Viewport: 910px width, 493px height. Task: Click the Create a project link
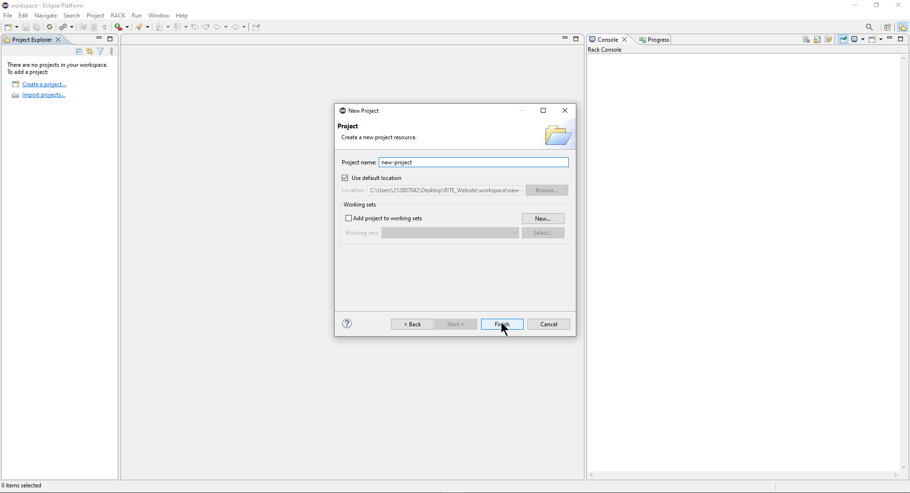(44, 84)
